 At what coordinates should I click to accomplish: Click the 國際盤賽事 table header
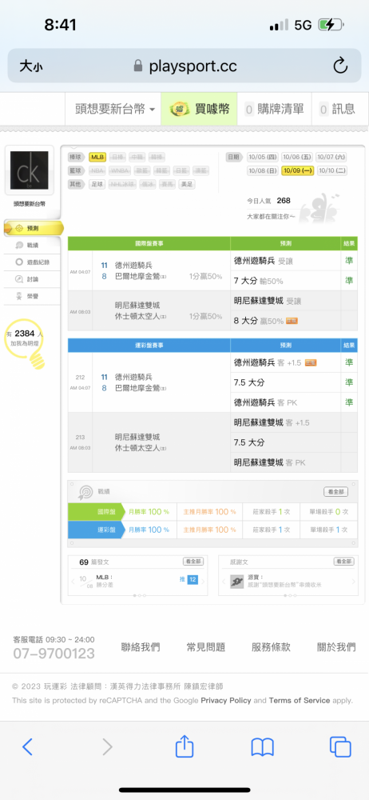click(x=149, y=244)
